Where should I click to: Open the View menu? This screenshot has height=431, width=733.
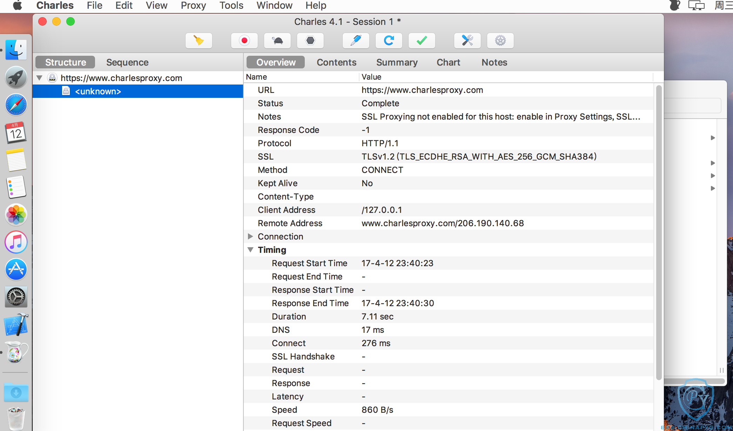156,6
